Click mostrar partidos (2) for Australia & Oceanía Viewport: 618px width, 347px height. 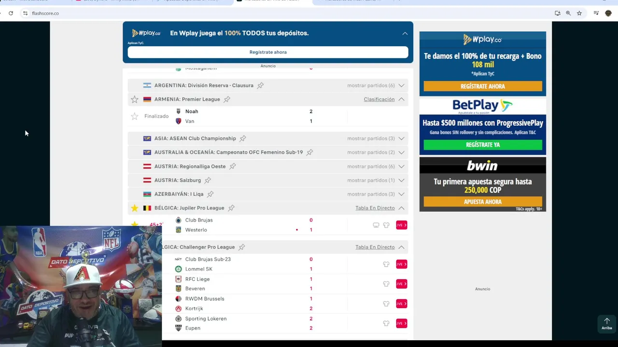(x=371, y=152)
